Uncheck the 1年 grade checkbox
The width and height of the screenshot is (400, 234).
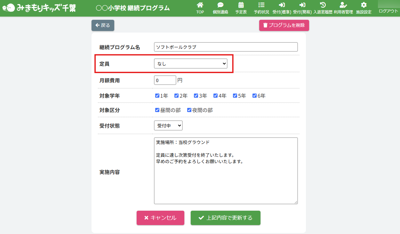tap(157, 95)
